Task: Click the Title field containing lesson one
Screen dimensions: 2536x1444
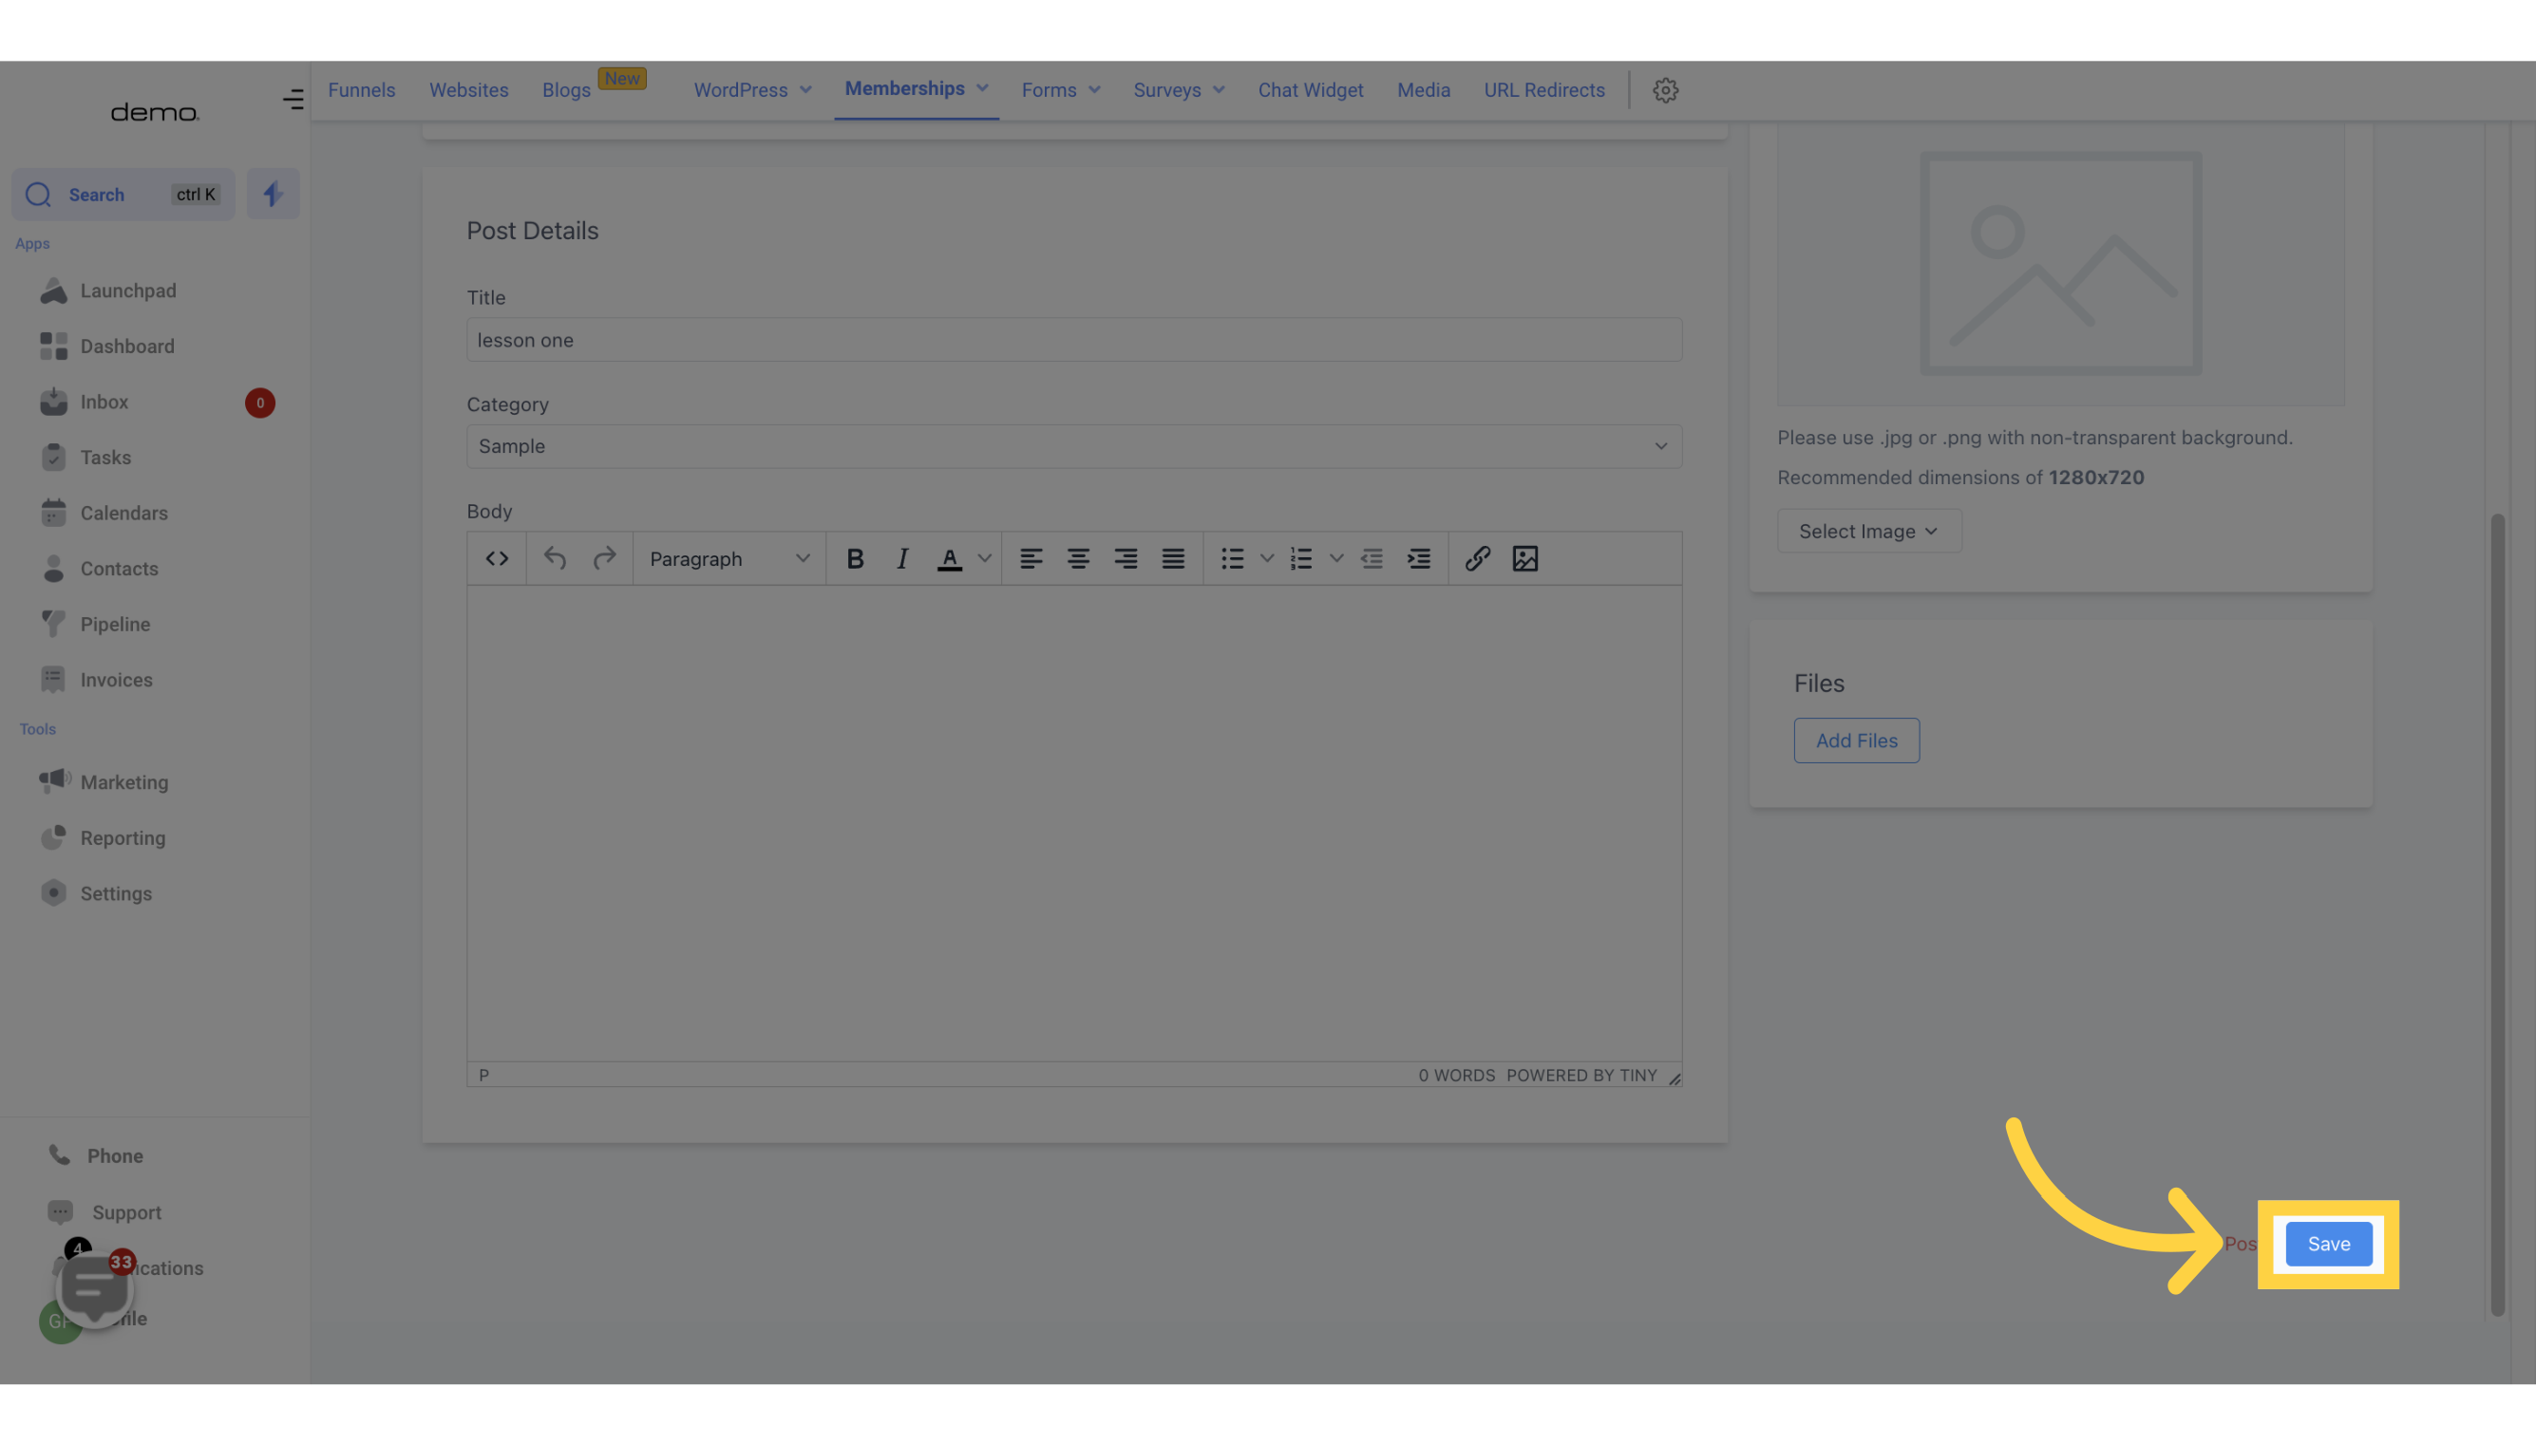Action: pos(1074,339)
